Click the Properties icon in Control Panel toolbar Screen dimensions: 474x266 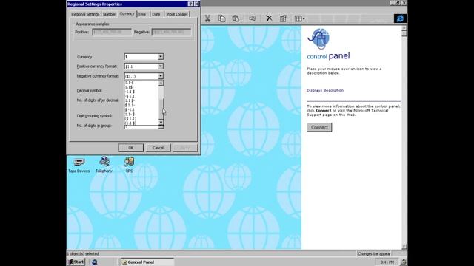(283, 18)
